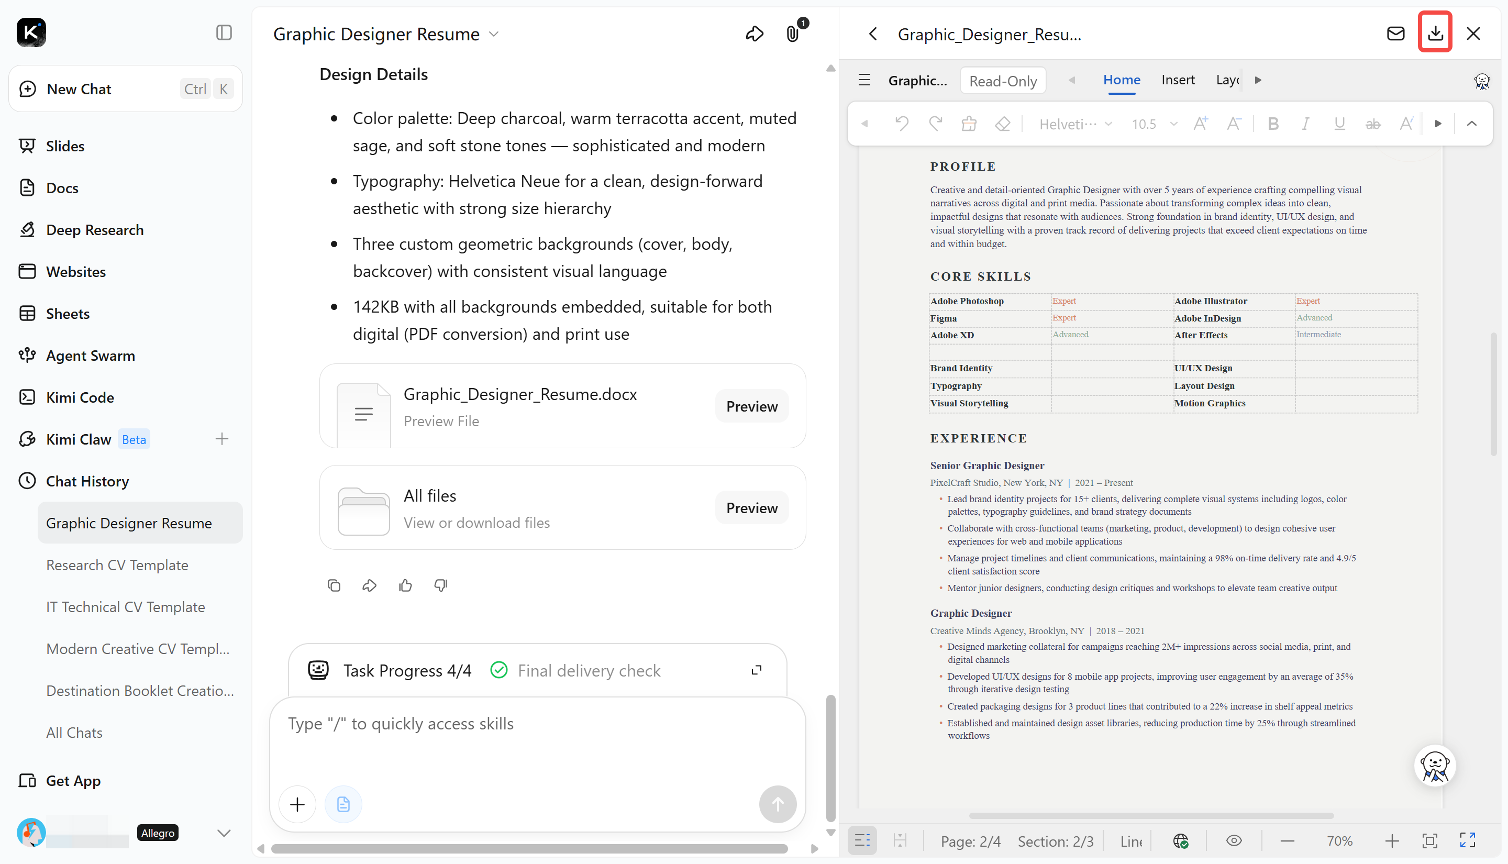Collapse the sidebar panel icon
Screen dimensions: 1508x864
pyautogui.click(x=224, y=32)
